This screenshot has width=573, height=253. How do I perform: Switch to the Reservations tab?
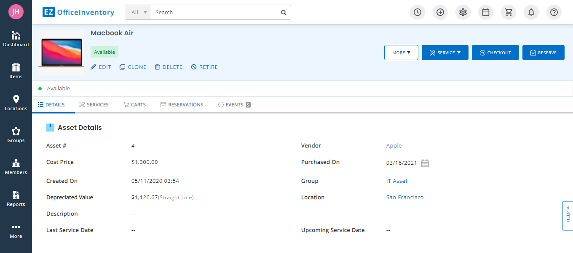click(x=182, y=105)
